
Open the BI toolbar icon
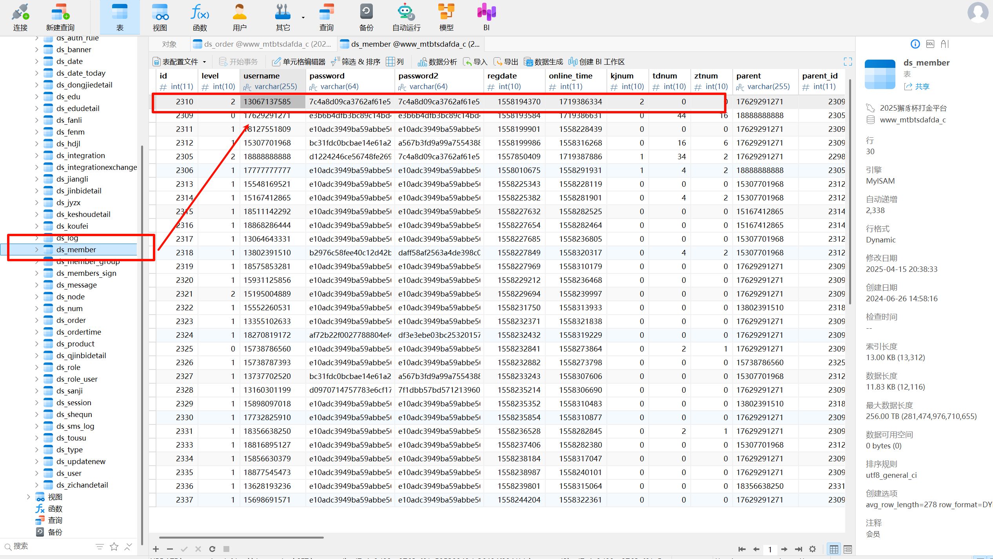pyautogui.click(x=487, y=17)
